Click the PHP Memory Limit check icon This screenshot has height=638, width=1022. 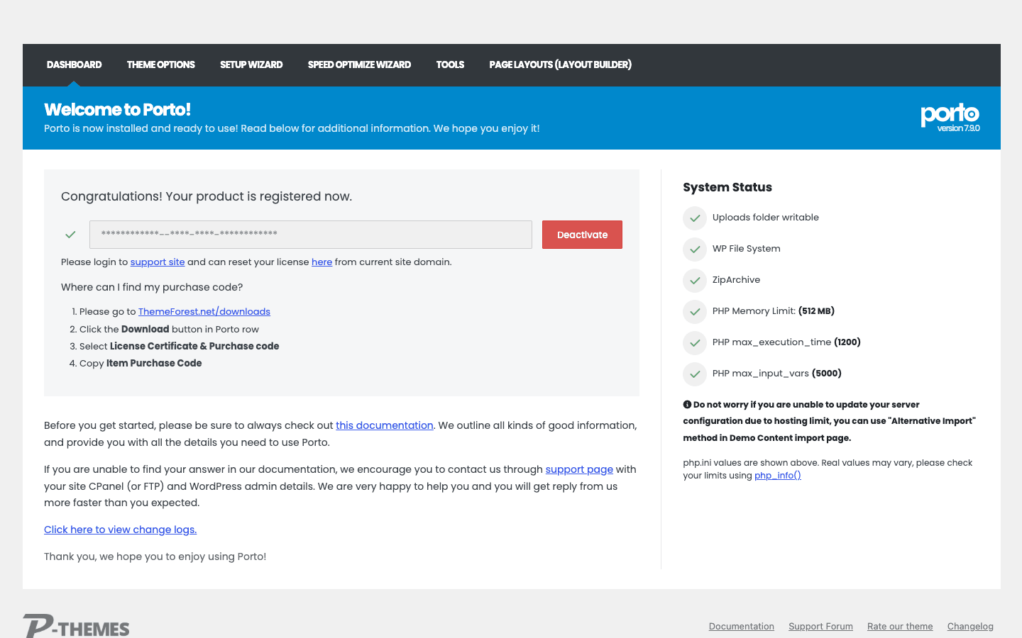click(x=695, y=312)
